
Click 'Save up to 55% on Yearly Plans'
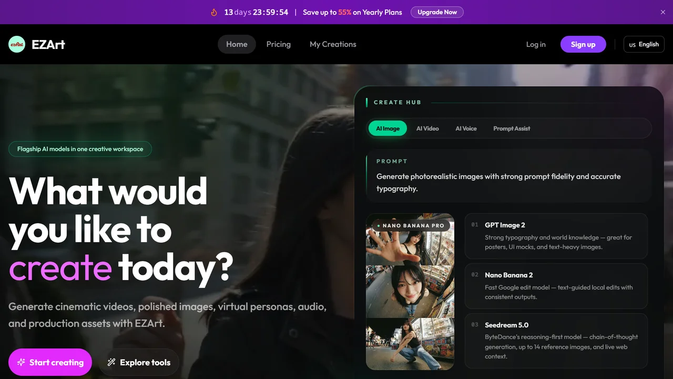click(352, 12)
